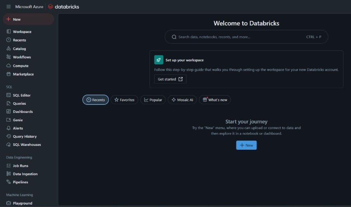Screen dimensions: 351x207
Task: Switch to the Favorites tab
Action: (x=124, y=100)
